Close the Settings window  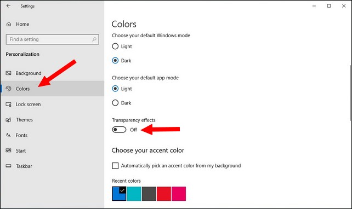(x=344, y=6)
